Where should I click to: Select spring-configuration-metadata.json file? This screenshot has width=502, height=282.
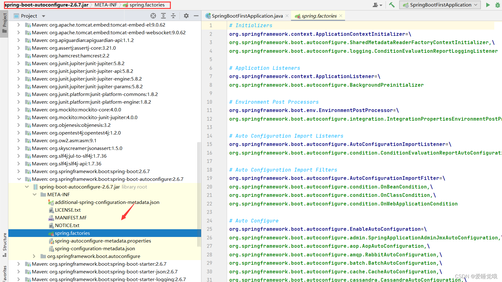tap(95, 248)
